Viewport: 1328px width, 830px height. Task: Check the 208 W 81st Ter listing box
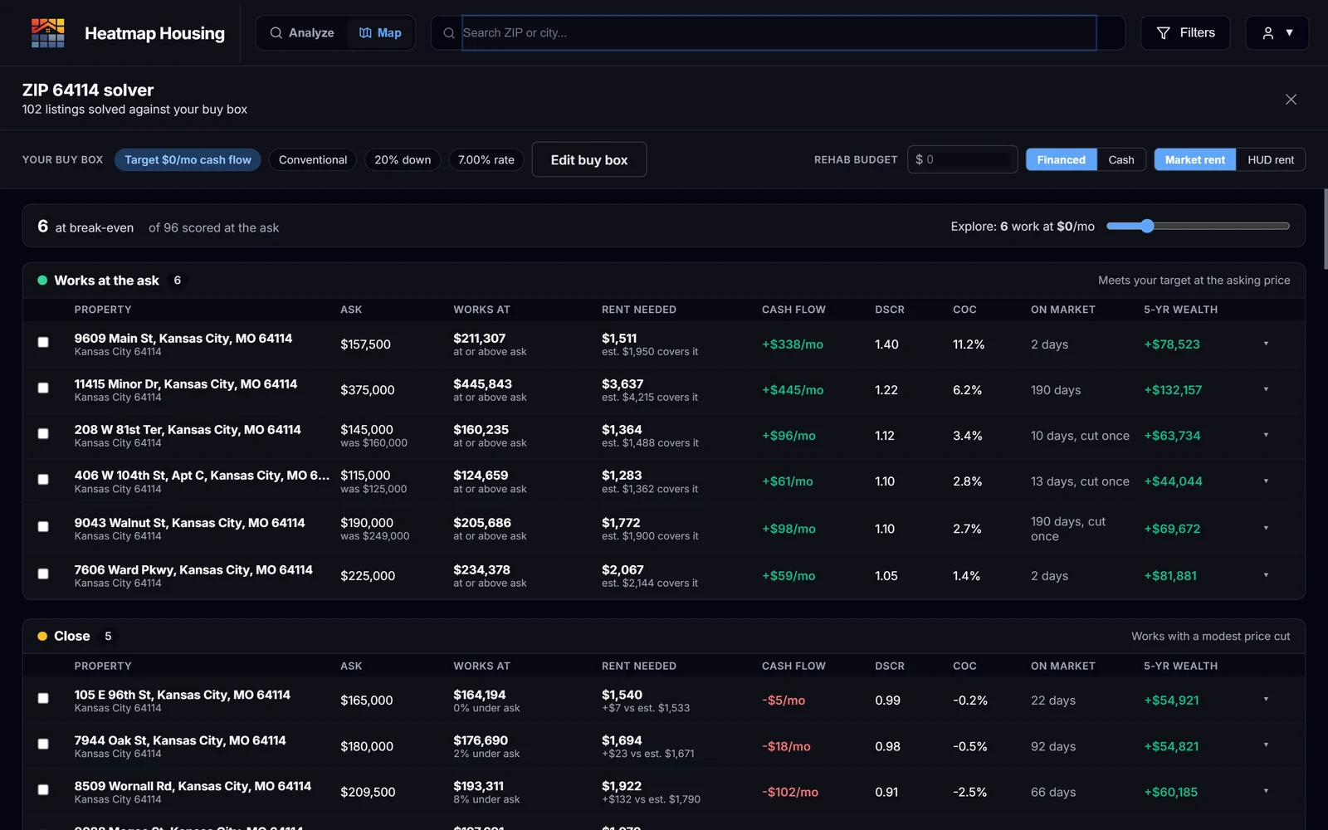click(x=43, y=433)
